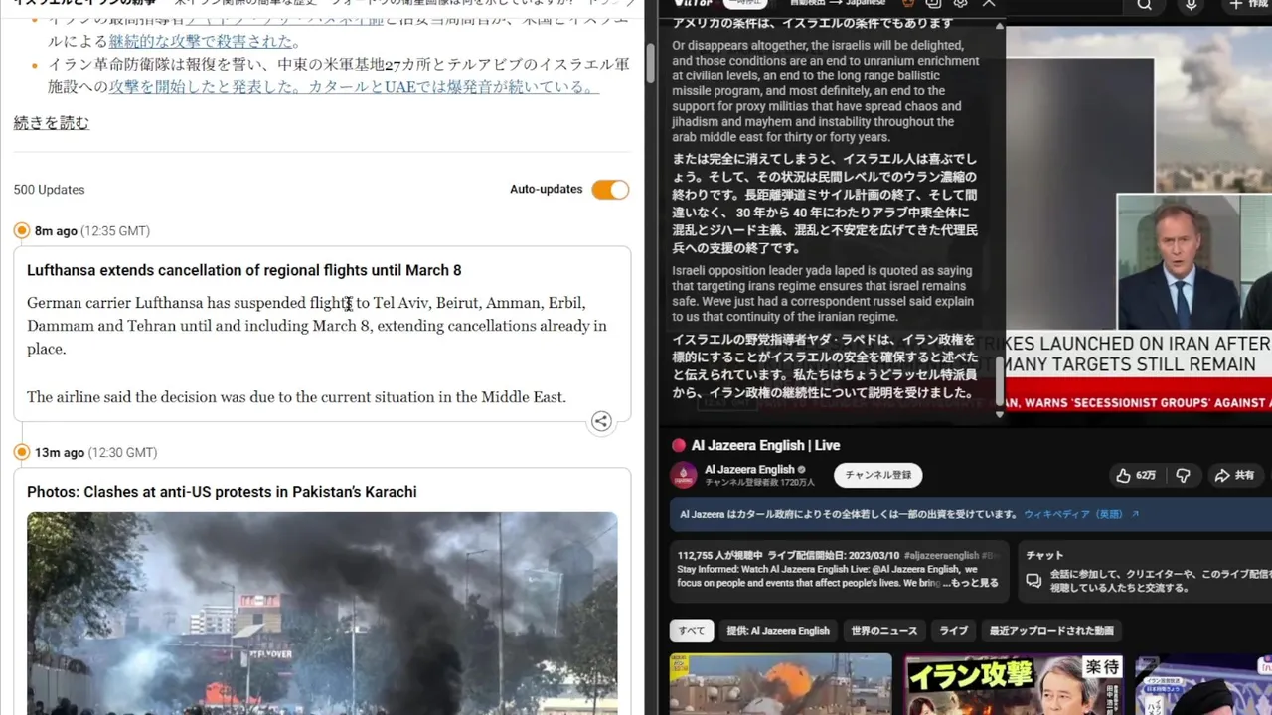Select the 世界のニュース filter chip
1272x715 pixels.
(884, 631)
